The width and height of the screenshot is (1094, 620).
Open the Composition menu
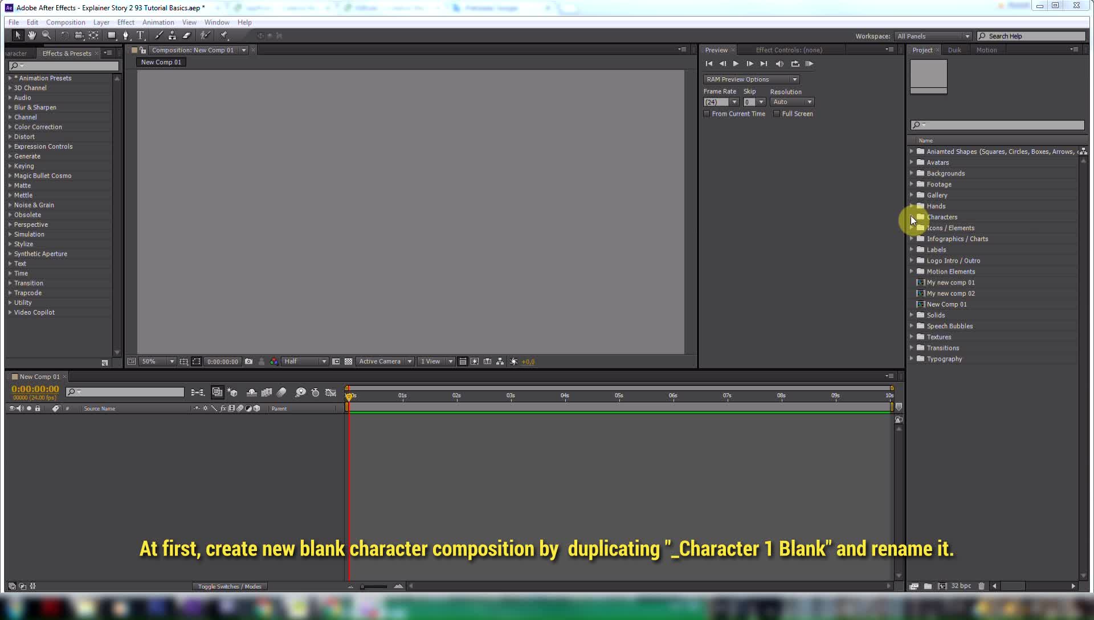(66, 22)
